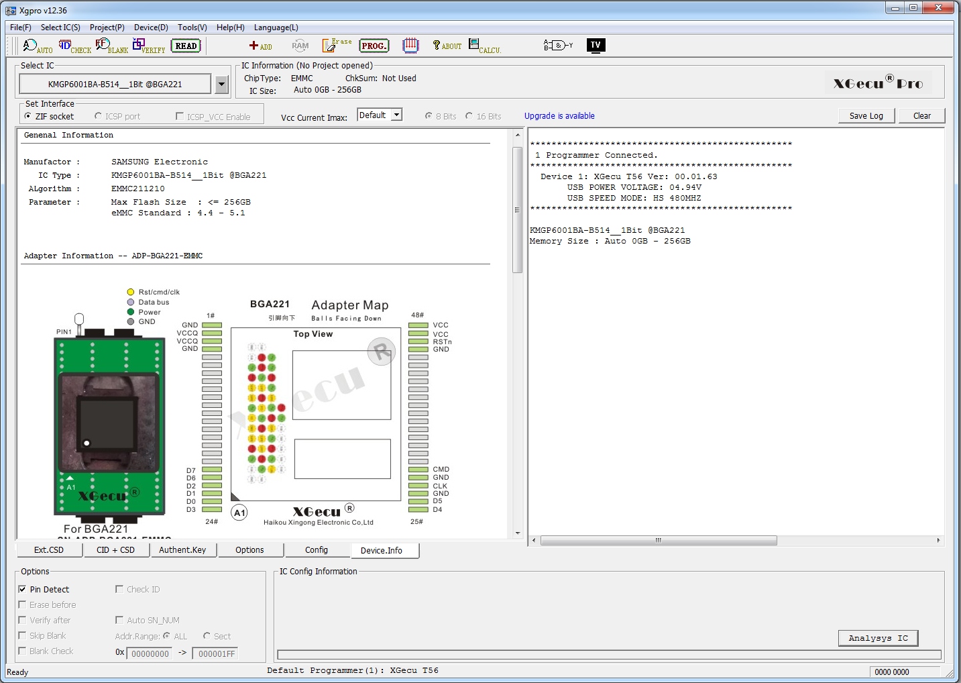Click the PROG. chip icon
This screenshot has height=683, width=961.
tap(374, 46)
